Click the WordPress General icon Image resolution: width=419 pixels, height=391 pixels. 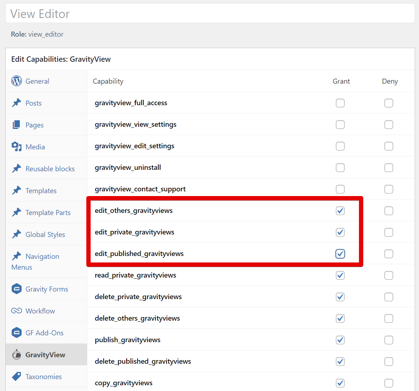pyautogui.click(x=17, y=81)
